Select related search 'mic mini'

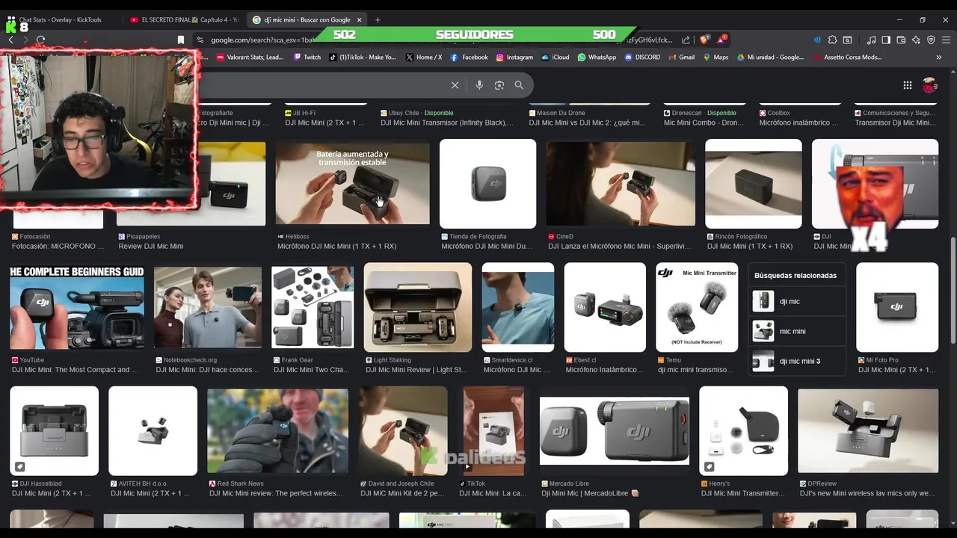[797, 331]
